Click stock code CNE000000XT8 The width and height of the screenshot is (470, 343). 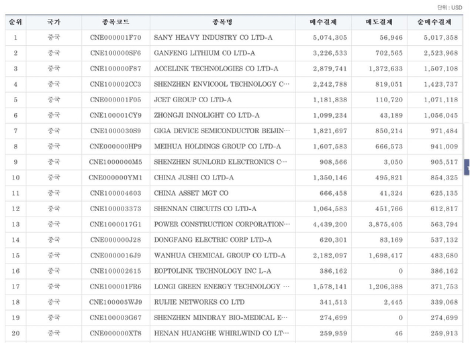[x=115, y=334]
